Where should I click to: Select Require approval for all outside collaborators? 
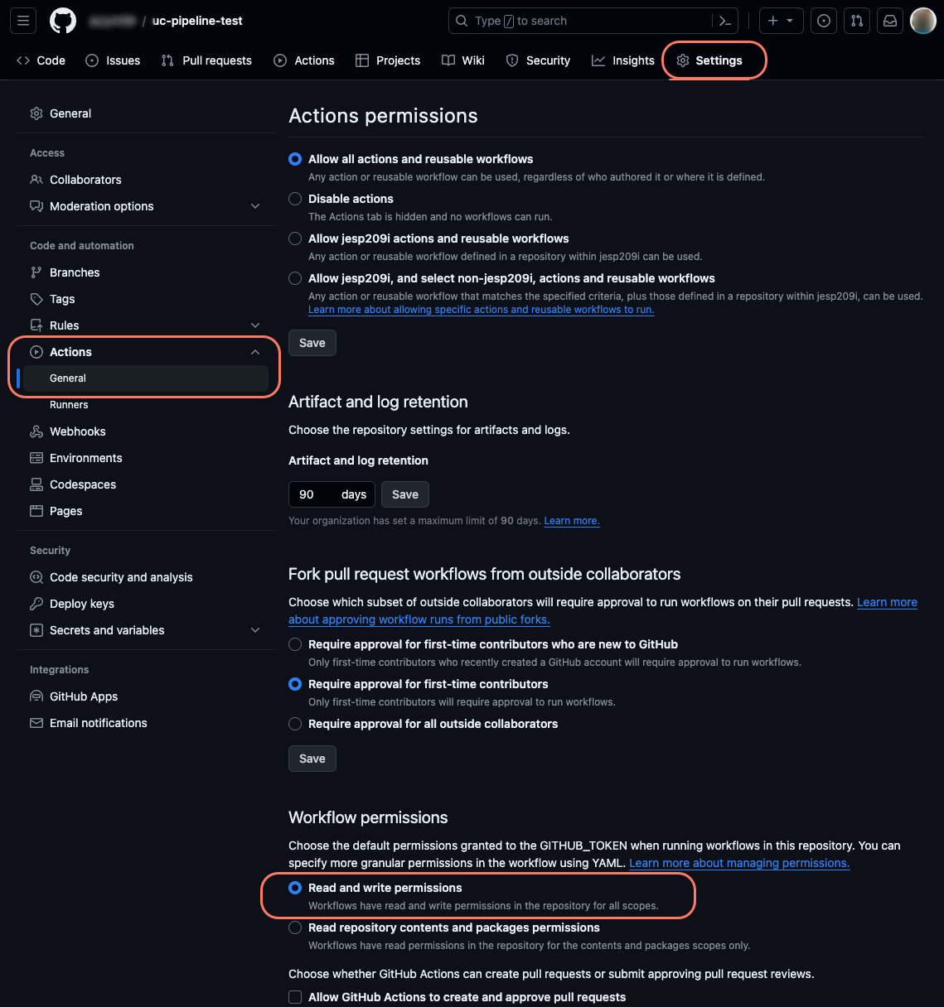(x=295, y=724)
